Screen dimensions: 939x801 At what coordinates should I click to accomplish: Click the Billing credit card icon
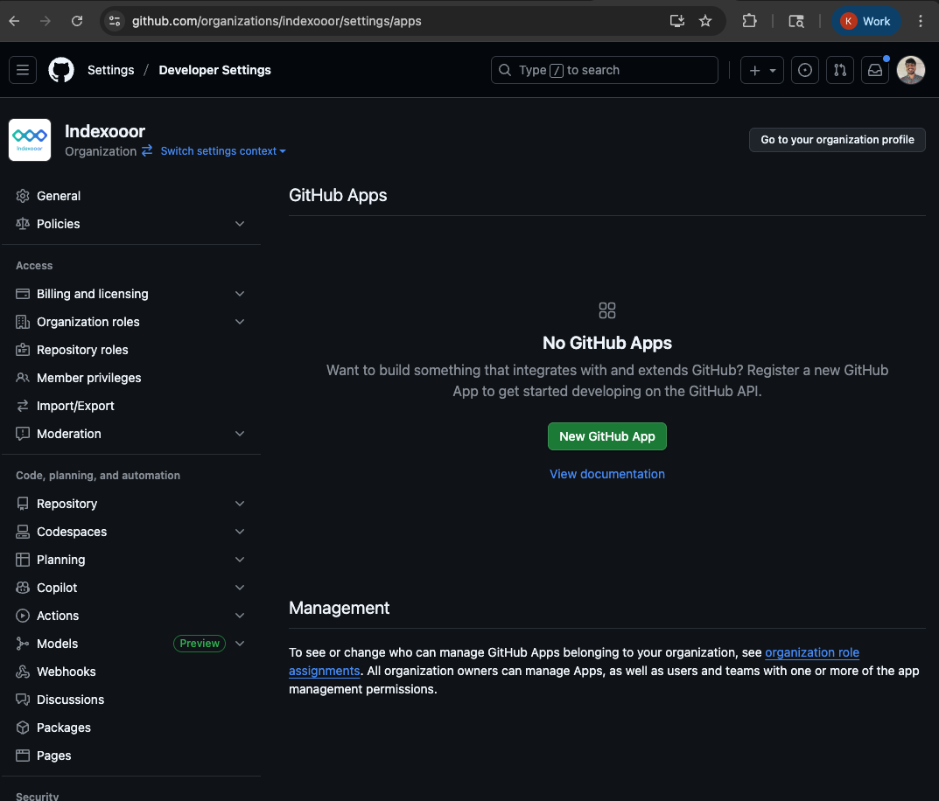[23, 294]
